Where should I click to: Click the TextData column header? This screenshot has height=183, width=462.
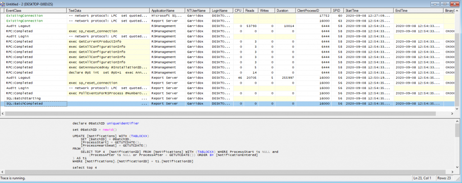pyautogui.click(x=108, y=11)
